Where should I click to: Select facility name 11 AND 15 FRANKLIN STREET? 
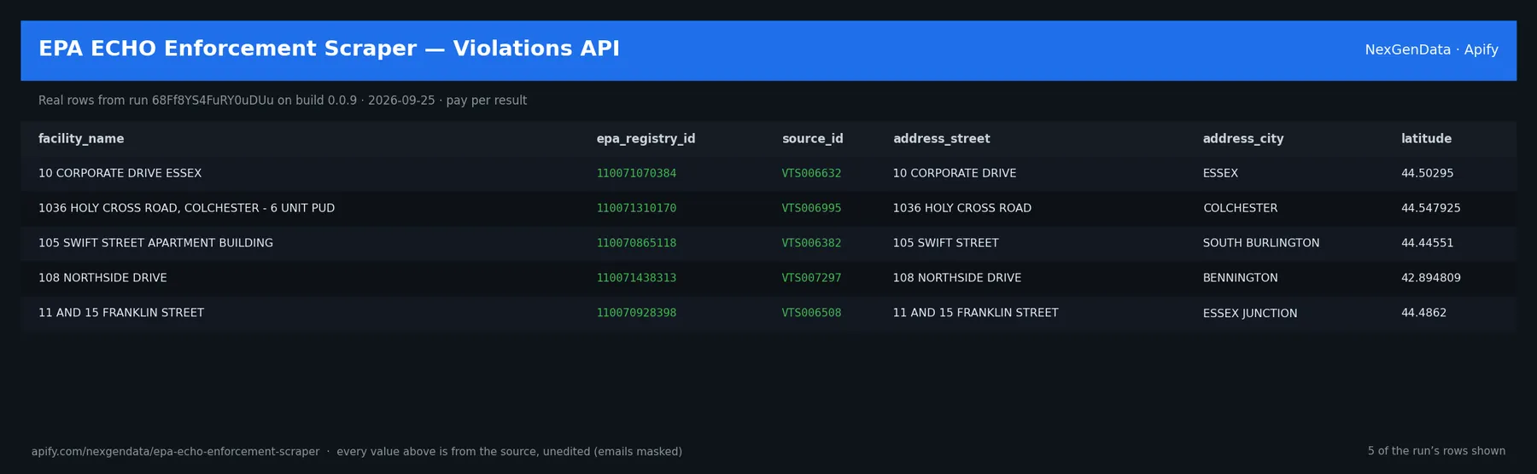pyautogui.click(x=121, y=313)
